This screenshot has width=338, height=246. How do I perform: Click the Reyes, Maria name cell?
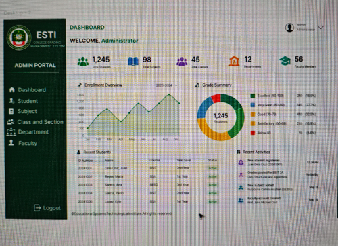(114, 176)
